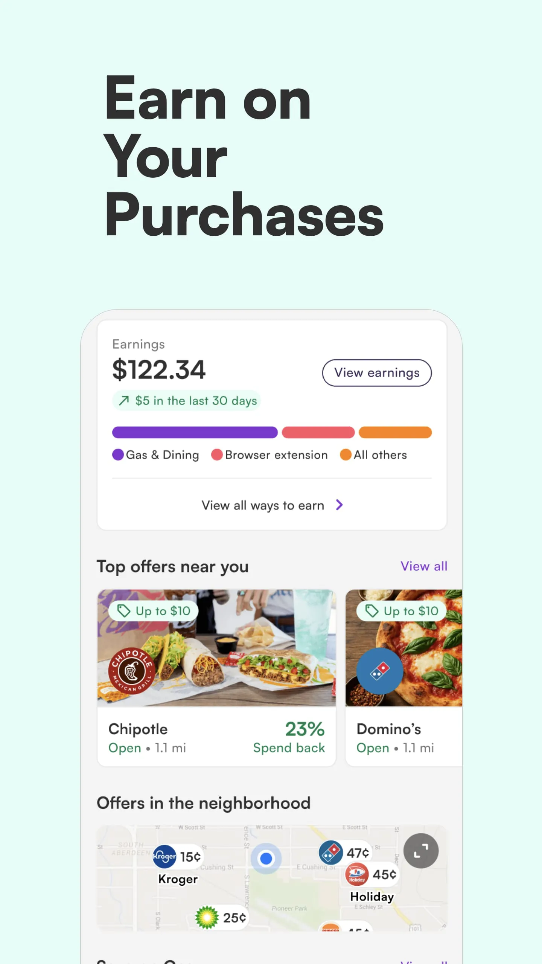Open View all top offers link
The image size is (542, 964).
pos(423,566)
